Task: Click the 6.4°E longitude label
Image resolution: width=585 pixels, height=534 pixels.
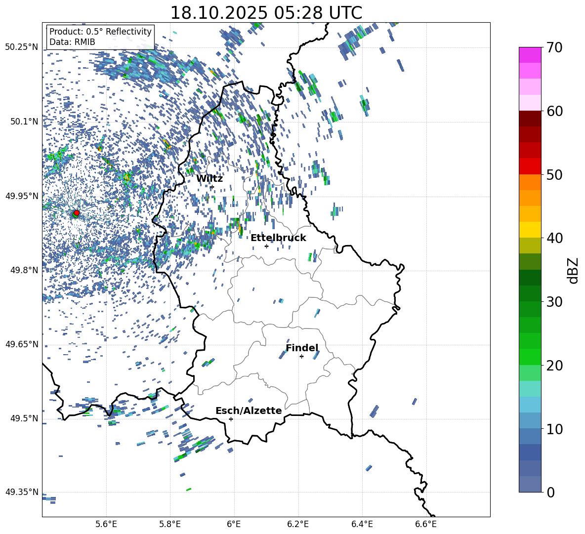Action: (362, 524)
